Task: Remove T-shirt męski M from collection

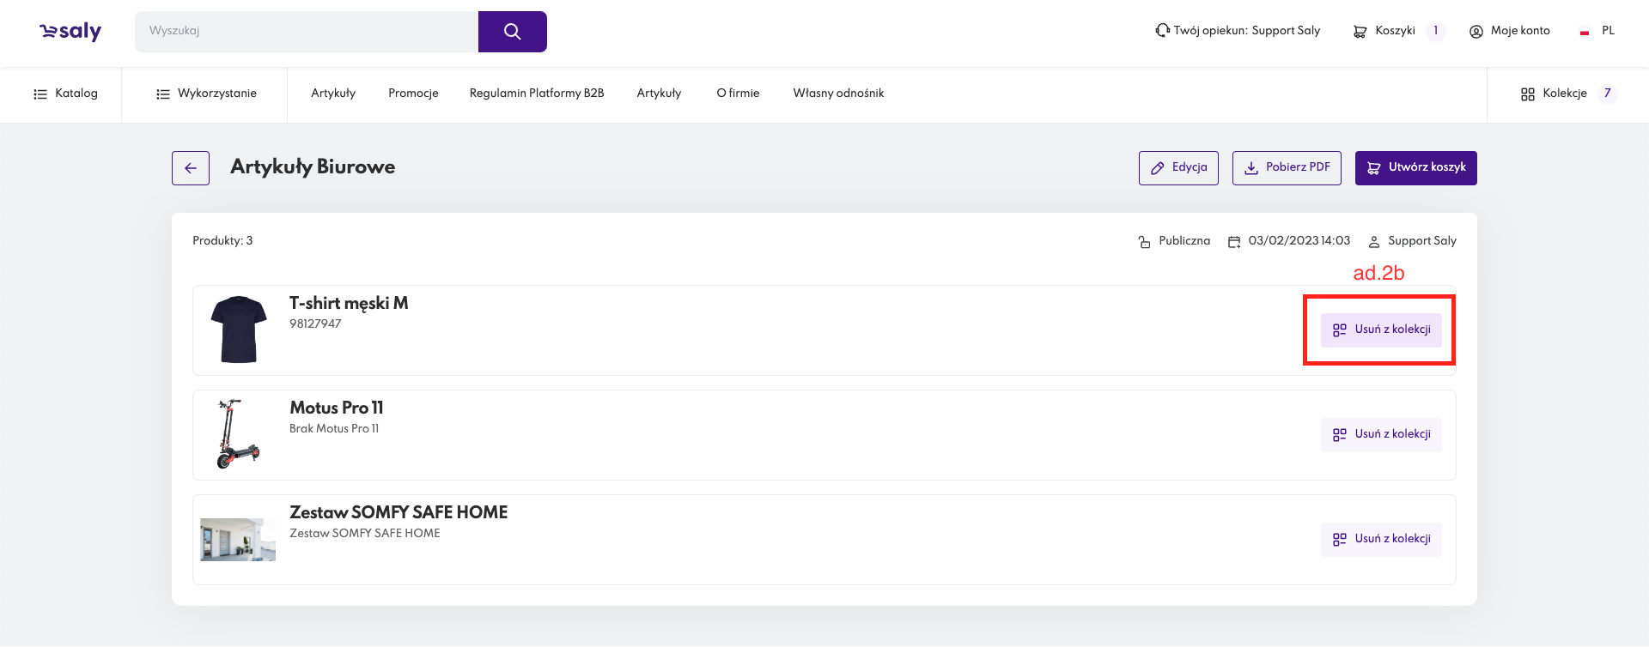Action: point(1381,330)
